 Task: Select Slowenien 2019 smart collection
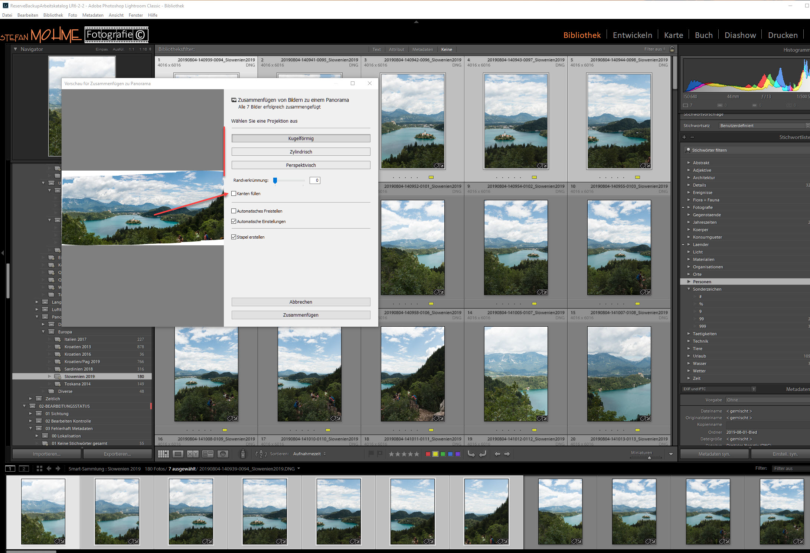(82, 376)
